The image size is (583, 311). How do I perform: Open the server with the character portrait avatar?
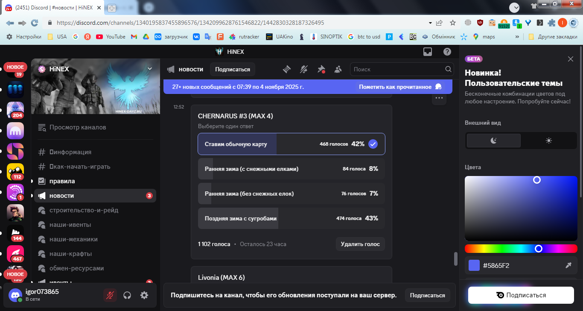(15, 213)
